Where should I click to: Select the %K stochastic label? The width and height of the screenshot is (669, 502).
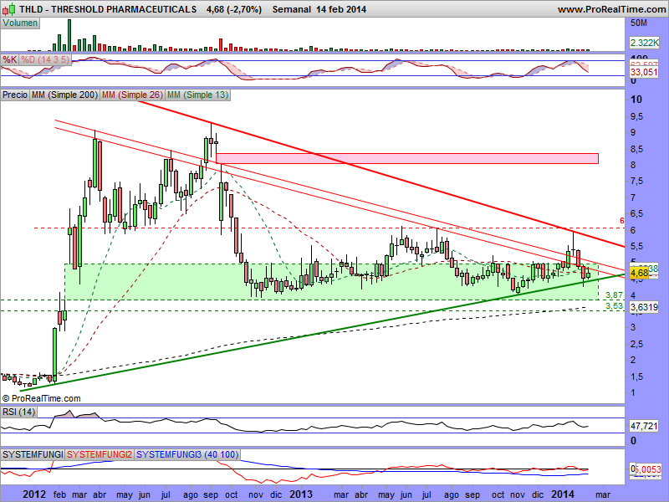point(9,59)
